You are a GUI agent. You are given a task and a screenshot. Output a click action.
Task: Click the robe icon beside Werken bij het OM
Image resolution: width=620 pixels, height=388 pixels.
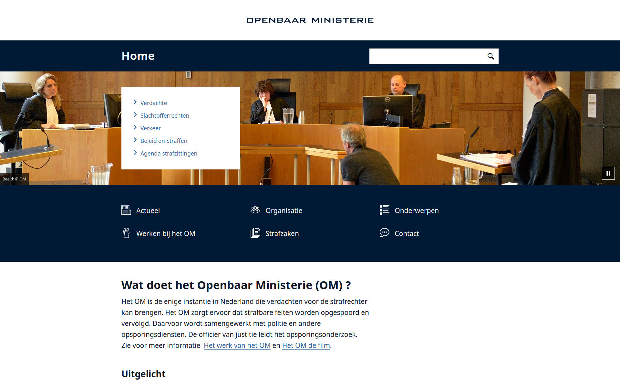click(x=126, y=233)
